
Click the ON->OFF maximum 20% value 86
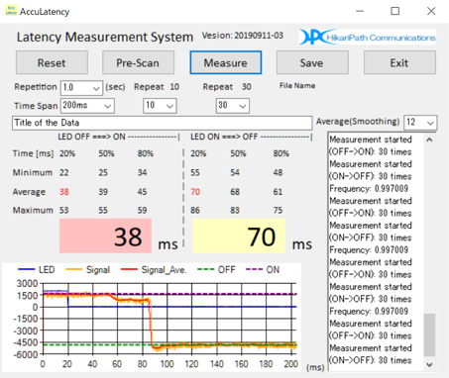click(x=195, y=210)
